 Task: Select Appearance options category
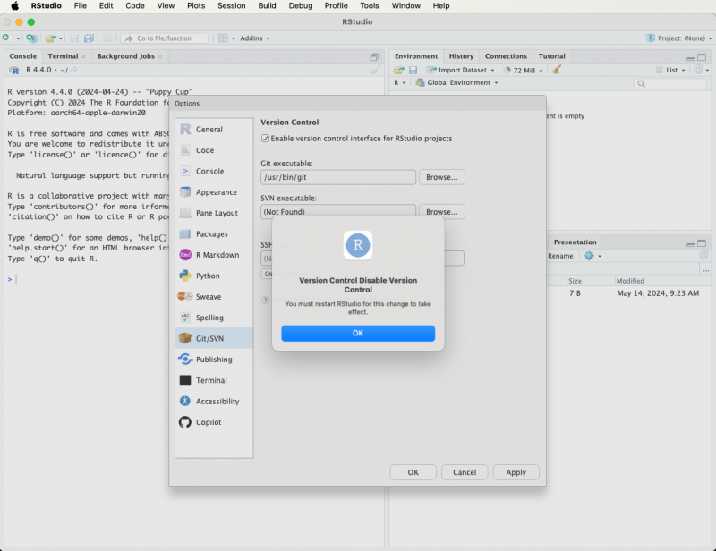pyautogui.click(x=214, y=192)
